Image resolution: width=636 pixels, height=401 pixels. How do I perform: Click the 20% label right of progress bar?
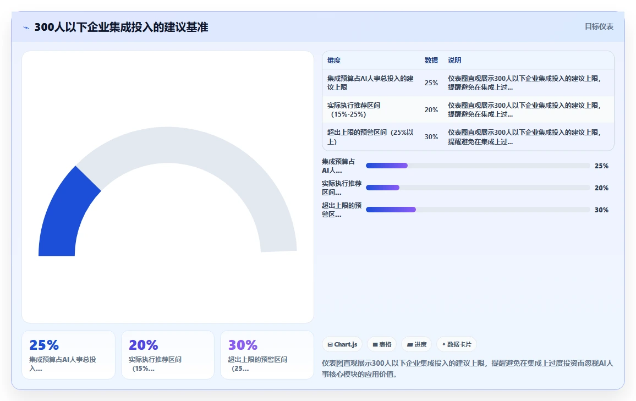click(x=601, y=188)
